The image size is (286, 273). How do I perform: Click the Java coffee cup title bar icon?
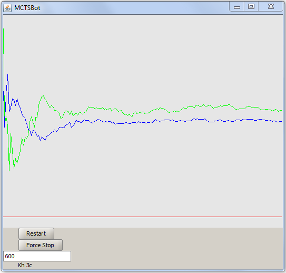pyautogui.click(x=7, y=8)
